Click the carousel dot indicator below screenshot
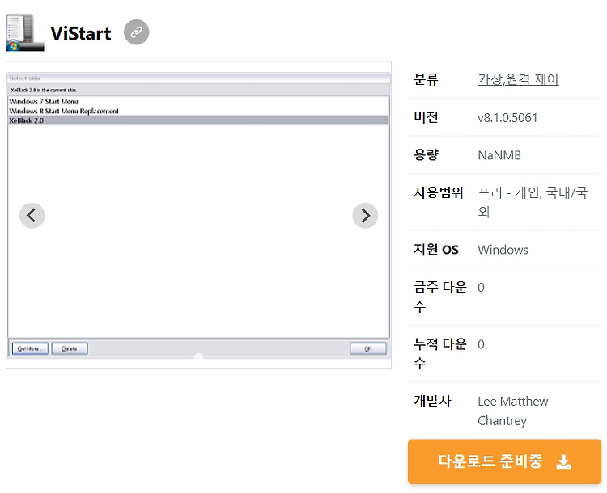This screenshot has width=607, height=493. [x=198, y=356]
